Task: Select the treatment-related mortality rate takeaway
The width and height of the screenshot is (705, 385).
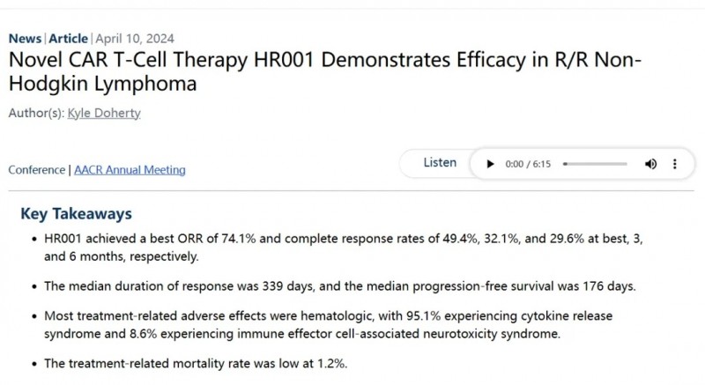Action: pos(196,364)
